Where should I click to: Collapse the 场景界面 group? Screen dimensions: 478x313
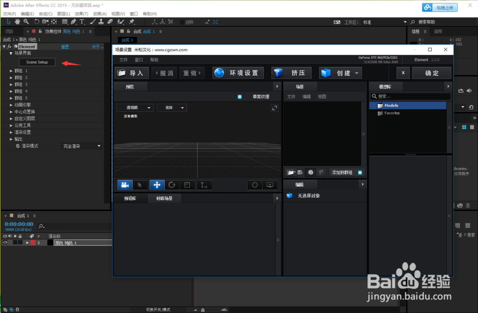[11, 53]
